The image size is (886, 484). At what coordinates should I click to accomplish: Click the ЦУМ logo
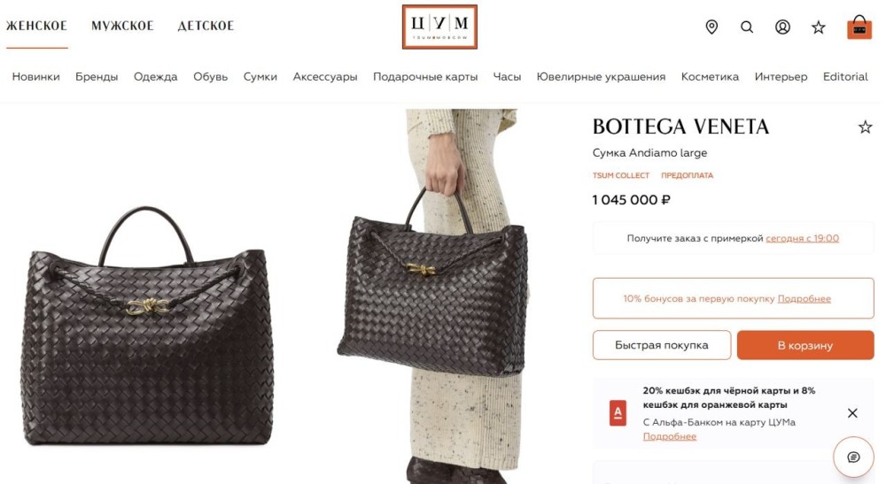439,27
